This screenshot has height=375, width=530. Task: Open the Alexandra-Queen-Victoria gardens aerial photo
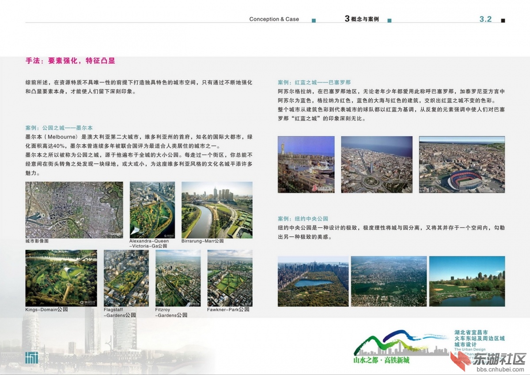point(152,210)
